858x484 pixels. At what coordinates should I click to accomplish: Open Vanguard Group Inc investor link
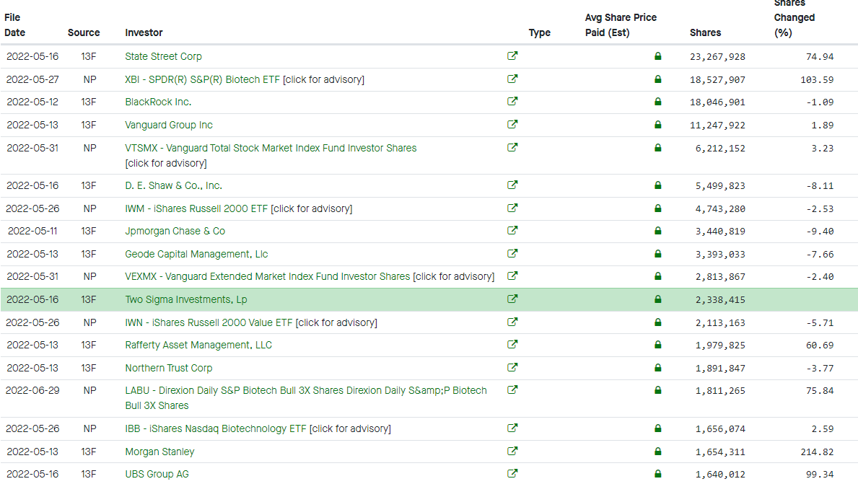click(169, 125)
